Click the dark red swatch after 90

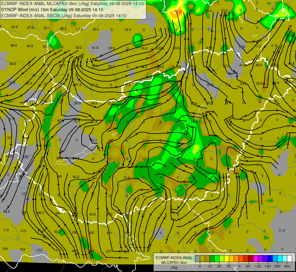251,259
